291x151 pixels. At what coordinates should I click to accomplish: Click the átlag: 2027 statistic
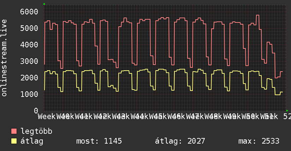click(x=180, y=142)
